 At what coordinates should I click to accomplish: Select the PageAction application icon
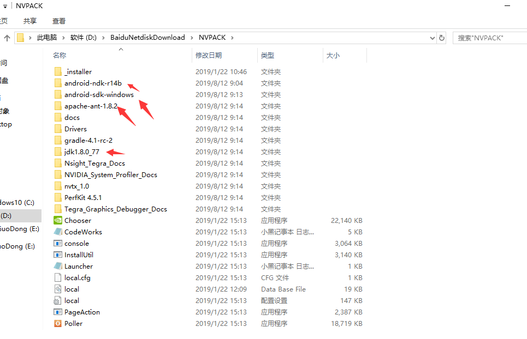click(58, 312)
